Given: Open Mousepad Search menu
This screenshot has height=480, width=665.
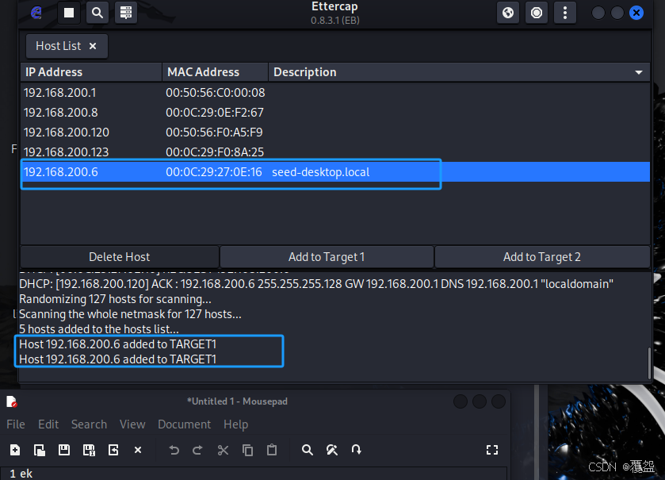Looking at the screenshot, I should click(89, 424).
